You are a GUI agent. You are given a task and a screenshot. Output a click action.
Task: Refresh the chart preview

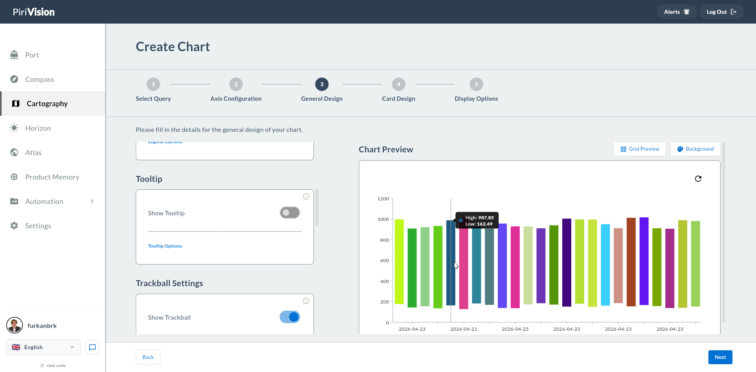[x=698, y=179]
